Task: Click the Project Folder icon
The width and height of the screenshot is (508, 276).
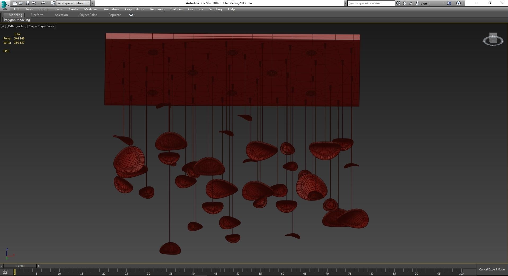Action: [x=53, y=3]
